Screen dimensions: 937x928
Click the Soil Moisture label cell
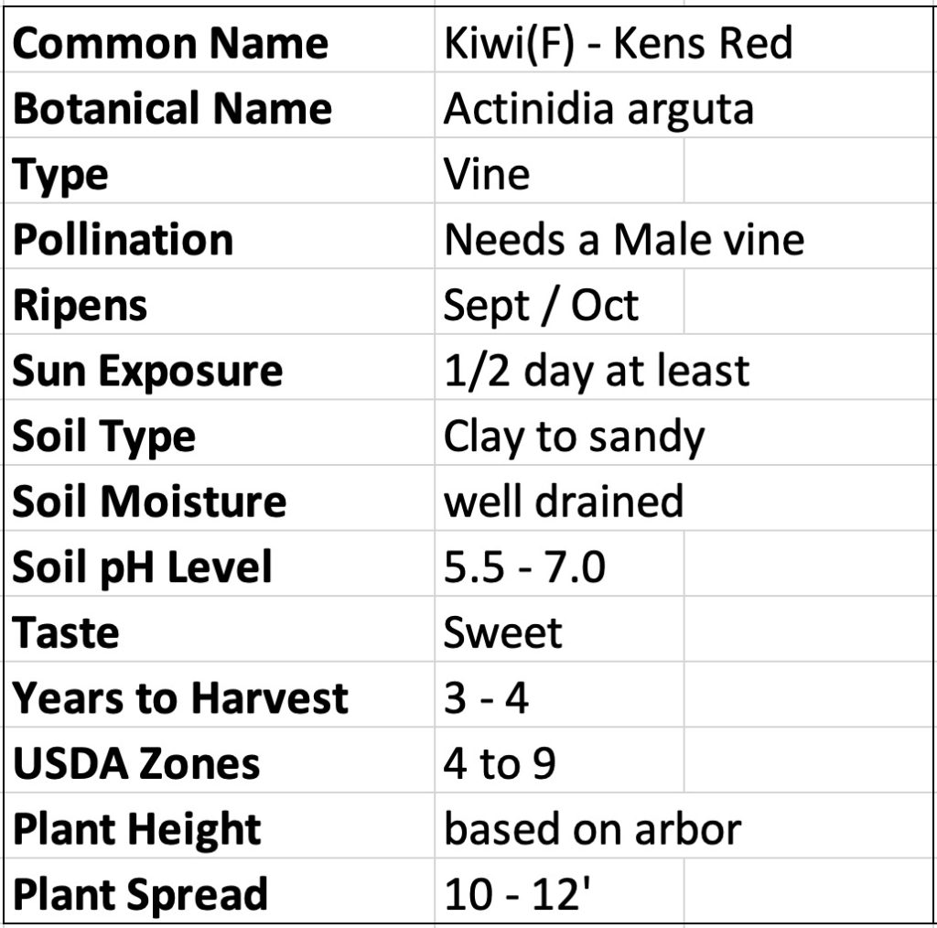coord(149,502)
